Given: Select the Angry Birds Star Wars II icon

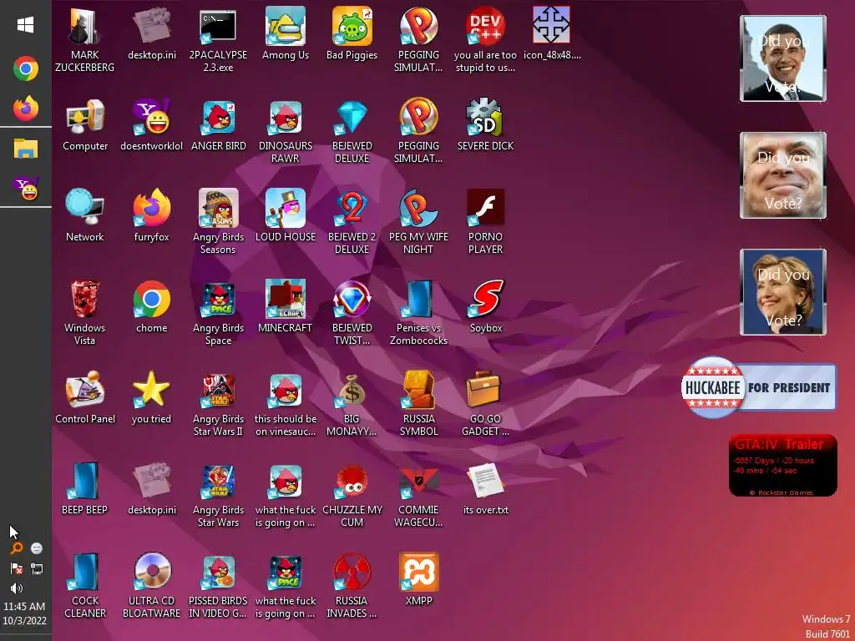Looking at the screenshot, I should point(218,403).
